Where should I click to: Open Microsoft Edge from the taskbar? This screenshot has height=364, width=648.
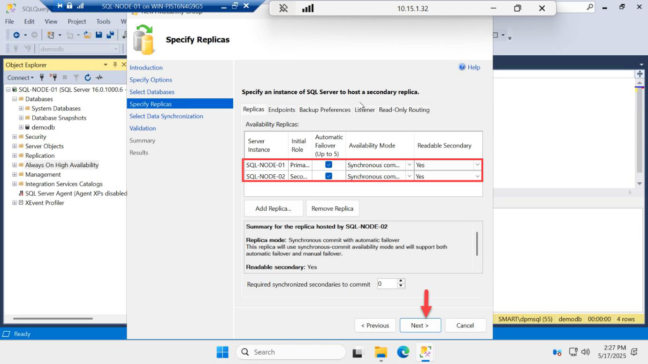[x=403, y=352]
